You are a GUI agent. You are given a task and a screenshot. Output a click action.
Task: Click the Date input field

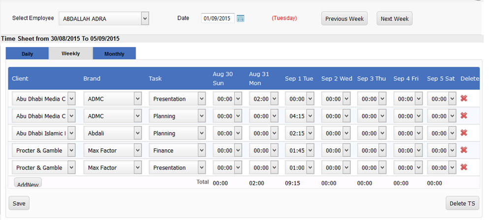tap(218, 18)
